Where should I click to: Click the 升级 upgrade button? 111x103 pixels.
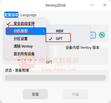tap(76, 94)
